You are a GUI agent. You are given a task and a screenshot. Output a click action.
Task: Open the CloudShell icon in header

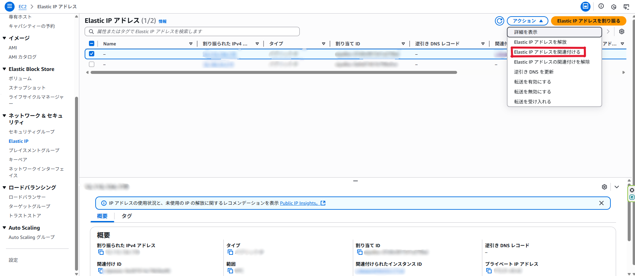[x=586, y=6]
